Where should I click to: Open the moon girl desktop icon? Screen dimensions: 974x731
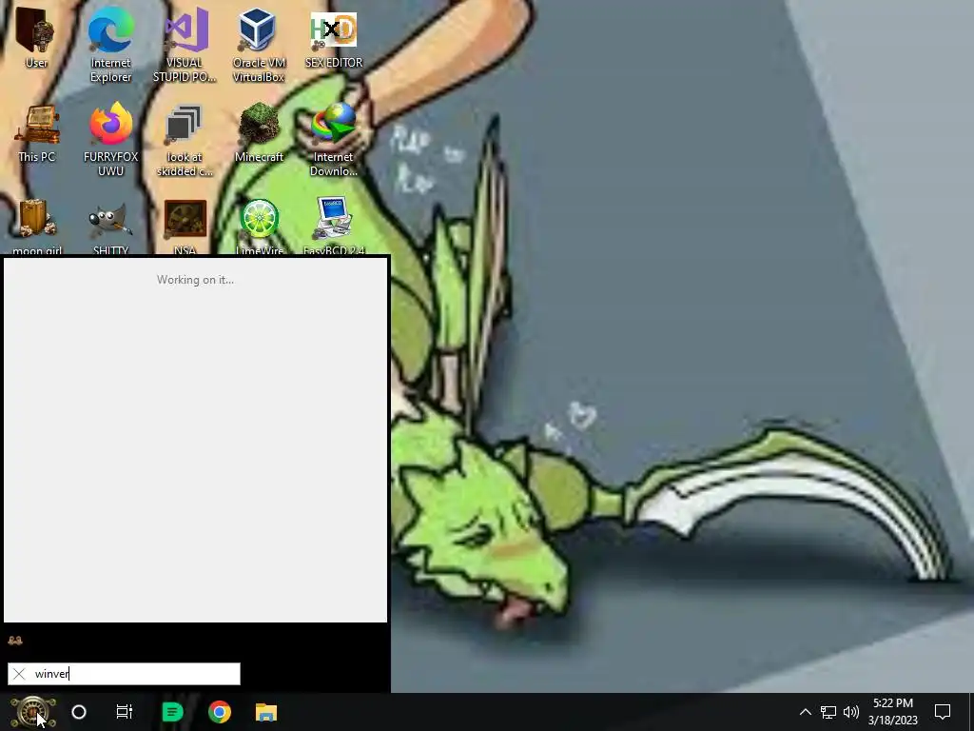pyautogui.click(x=37, y=226)
